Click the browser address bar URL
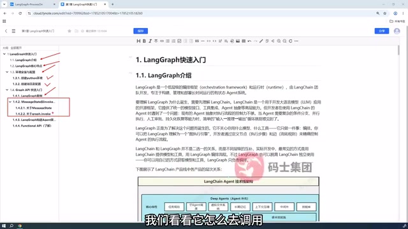 (x=88, y=13)
